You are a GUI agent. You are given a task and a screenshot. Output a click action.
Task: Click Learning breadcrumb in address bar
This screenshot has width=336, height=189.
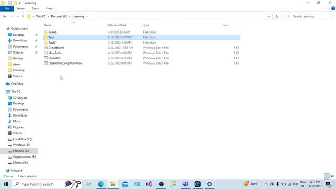point(78,16)
